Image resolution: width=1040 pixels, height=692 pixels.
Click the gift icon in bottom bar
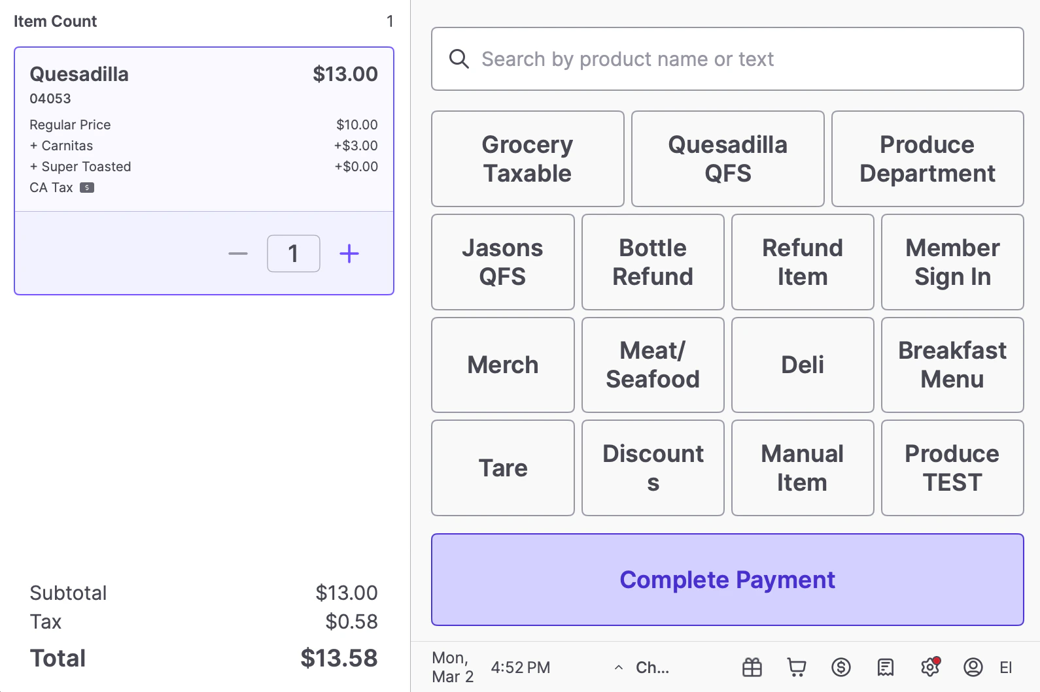(x=752, y=667)
